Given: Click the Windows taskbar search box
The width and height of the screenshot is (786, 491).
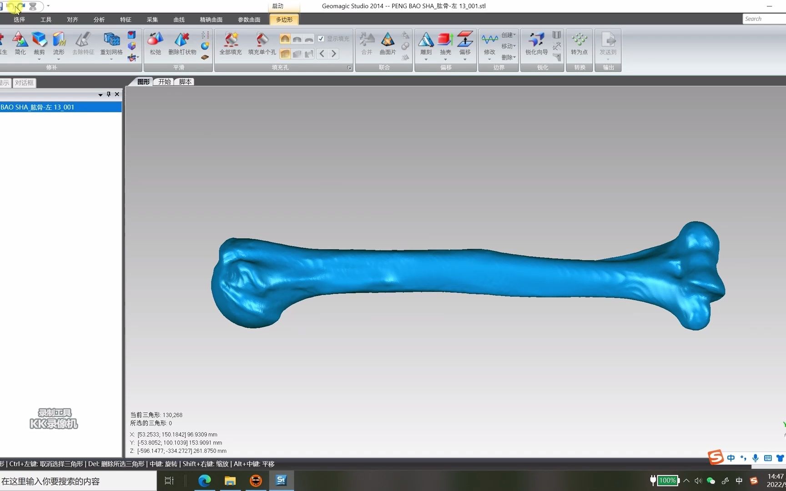Looking at the screenshot, I should (78, 481).
